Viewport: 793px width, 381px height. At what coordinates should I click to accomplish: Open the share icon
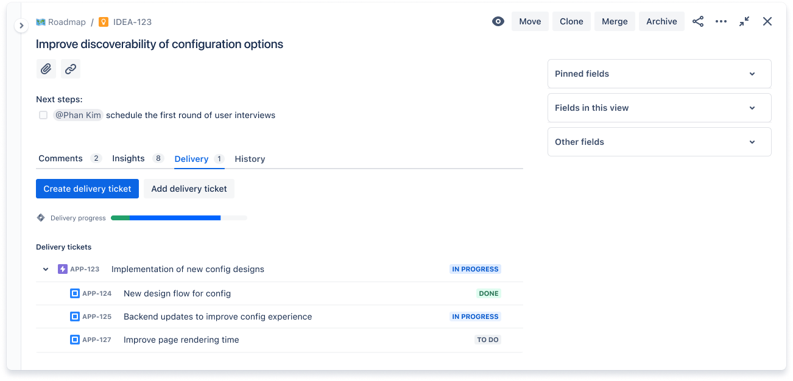coord(698,21)
